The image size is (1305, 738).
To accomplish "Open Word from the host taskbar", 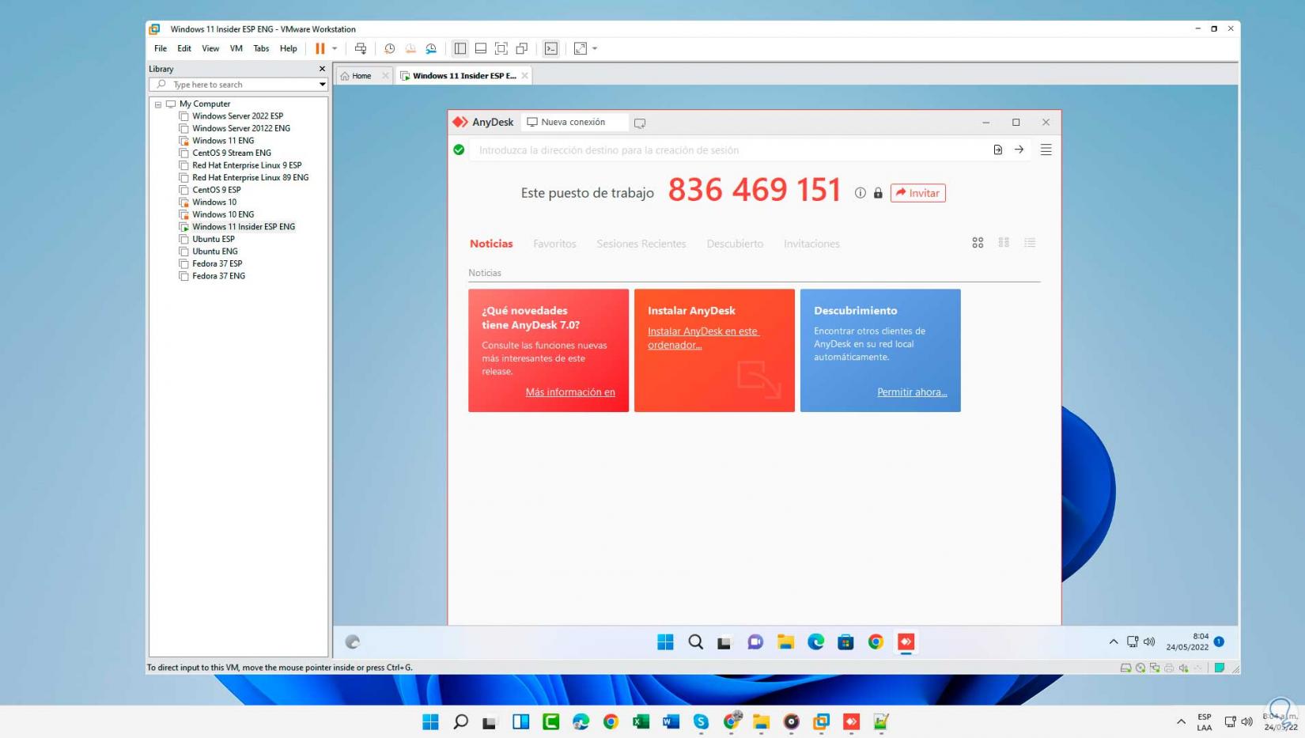I will pos(671,721).
